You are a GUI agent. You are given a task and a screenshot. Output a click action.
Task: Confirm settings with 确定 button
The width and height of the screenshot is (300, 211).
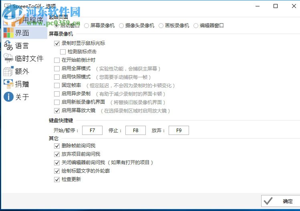pyautogui.click(x=280, y=201)
